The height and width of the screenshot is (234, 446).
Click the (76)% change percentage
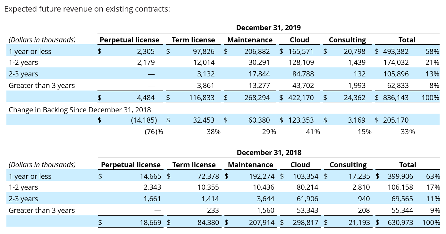[154, 132]
